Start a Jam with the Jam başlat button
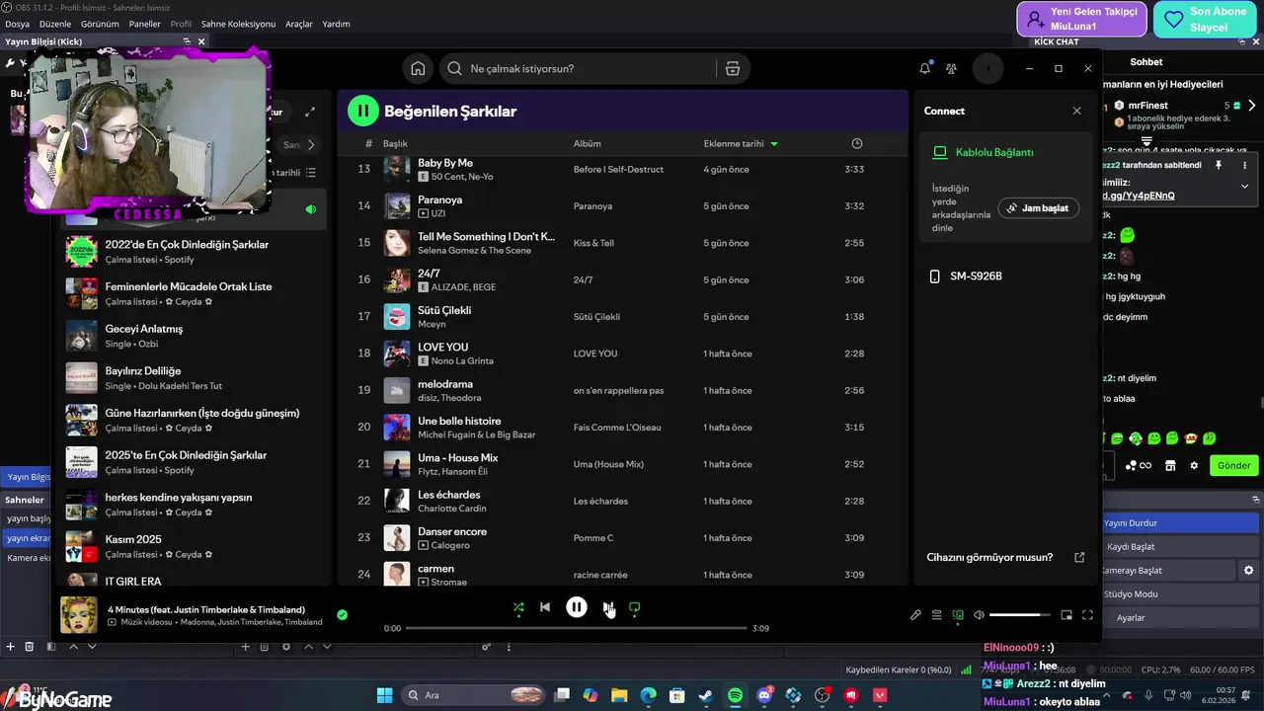 pos(1039,208)
